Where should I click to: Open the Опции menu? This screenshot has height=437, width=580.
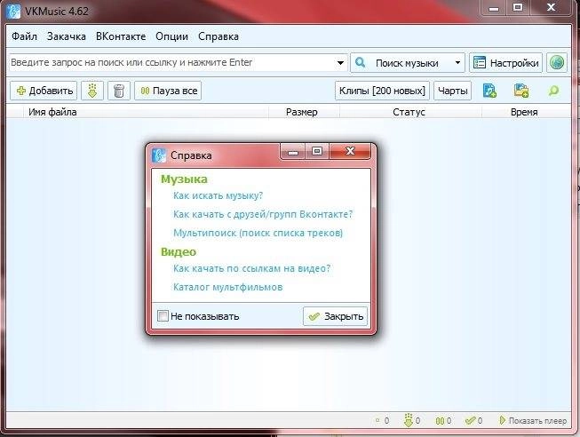click(x=171, y=36)
